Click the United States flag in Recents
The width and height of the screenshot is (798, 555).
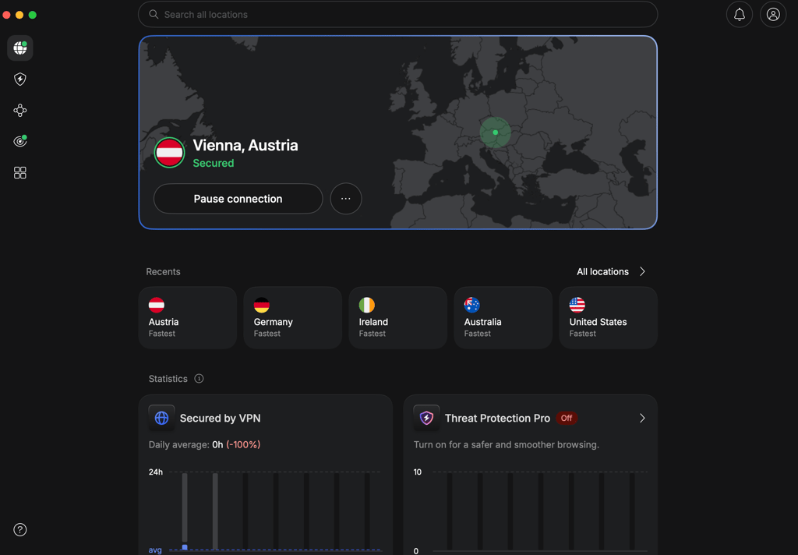click(577, 305)
